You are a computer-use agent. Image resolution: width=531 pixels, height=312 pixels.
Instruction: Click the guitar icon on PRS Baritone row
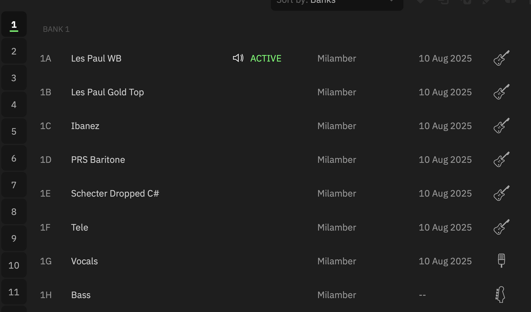[501, 159]
